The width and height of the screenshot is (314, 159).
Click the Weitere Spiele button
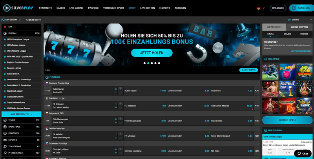point(287,120)
